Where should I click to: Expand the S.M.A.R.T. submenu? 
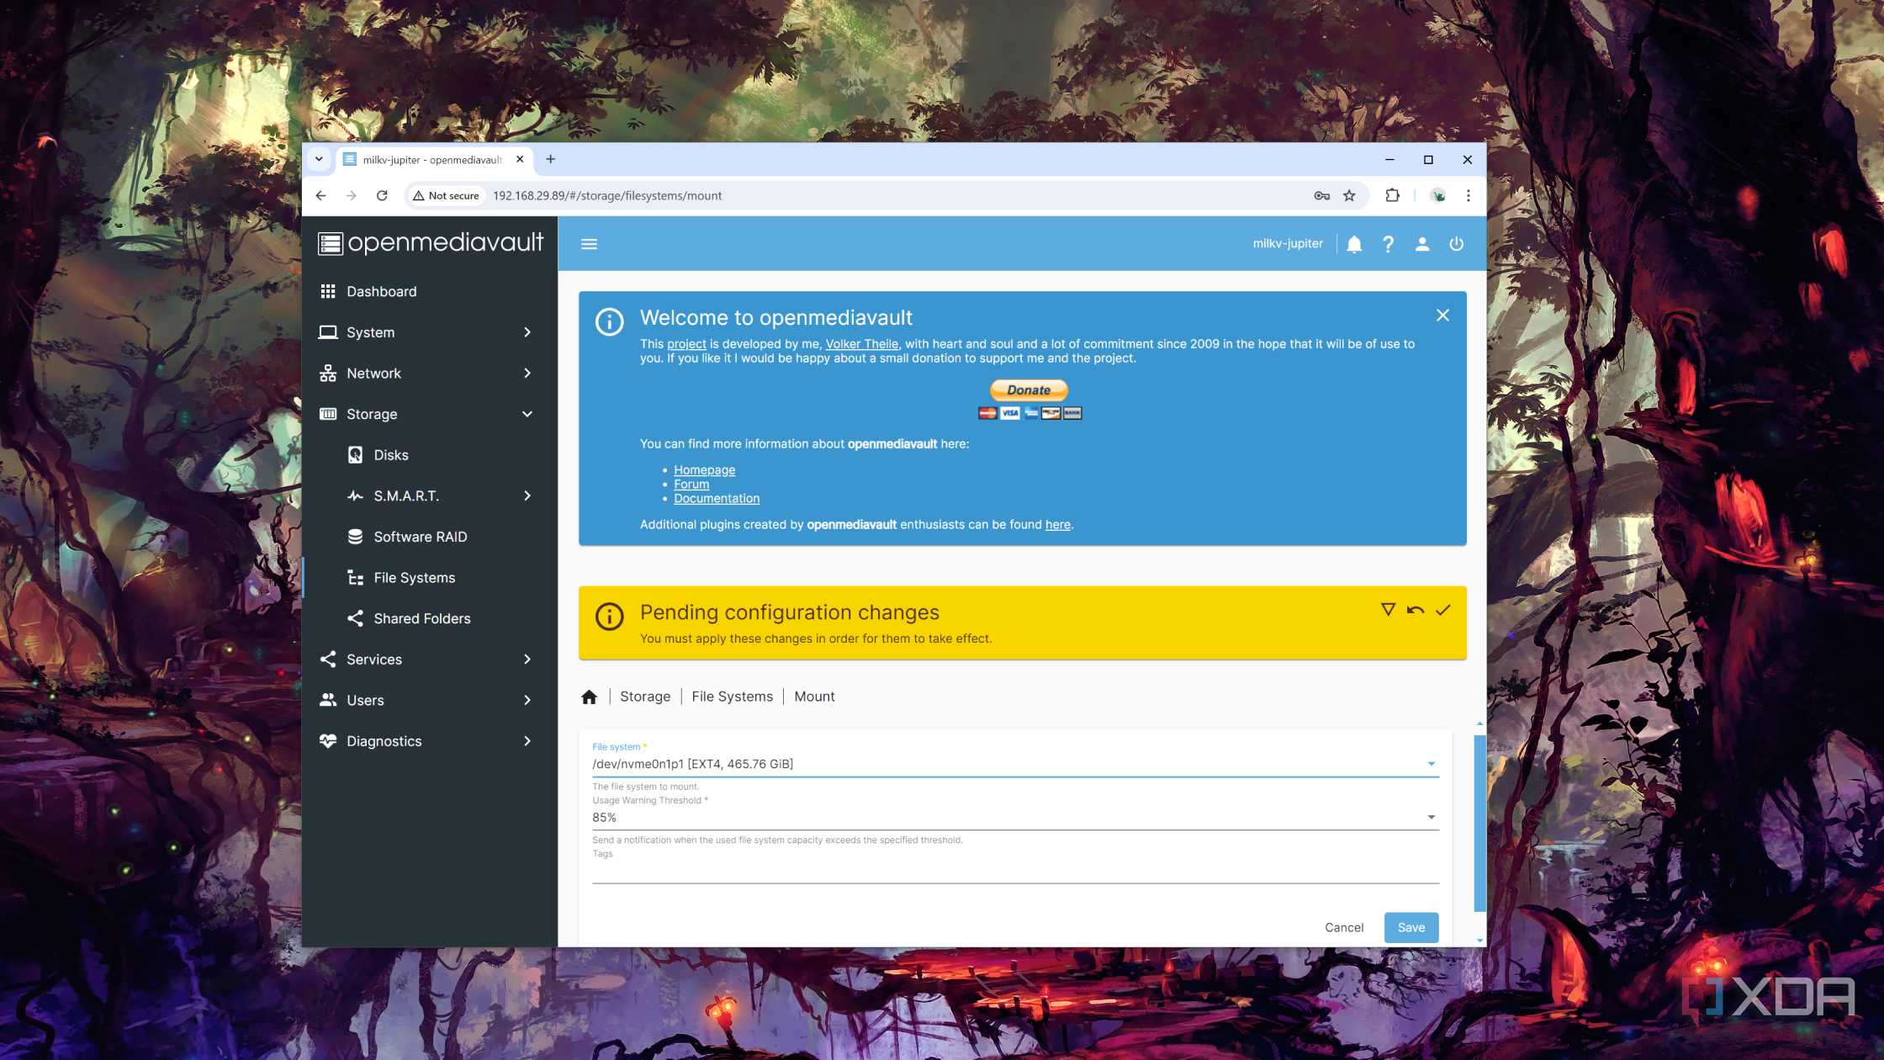(x=429, y=496)
